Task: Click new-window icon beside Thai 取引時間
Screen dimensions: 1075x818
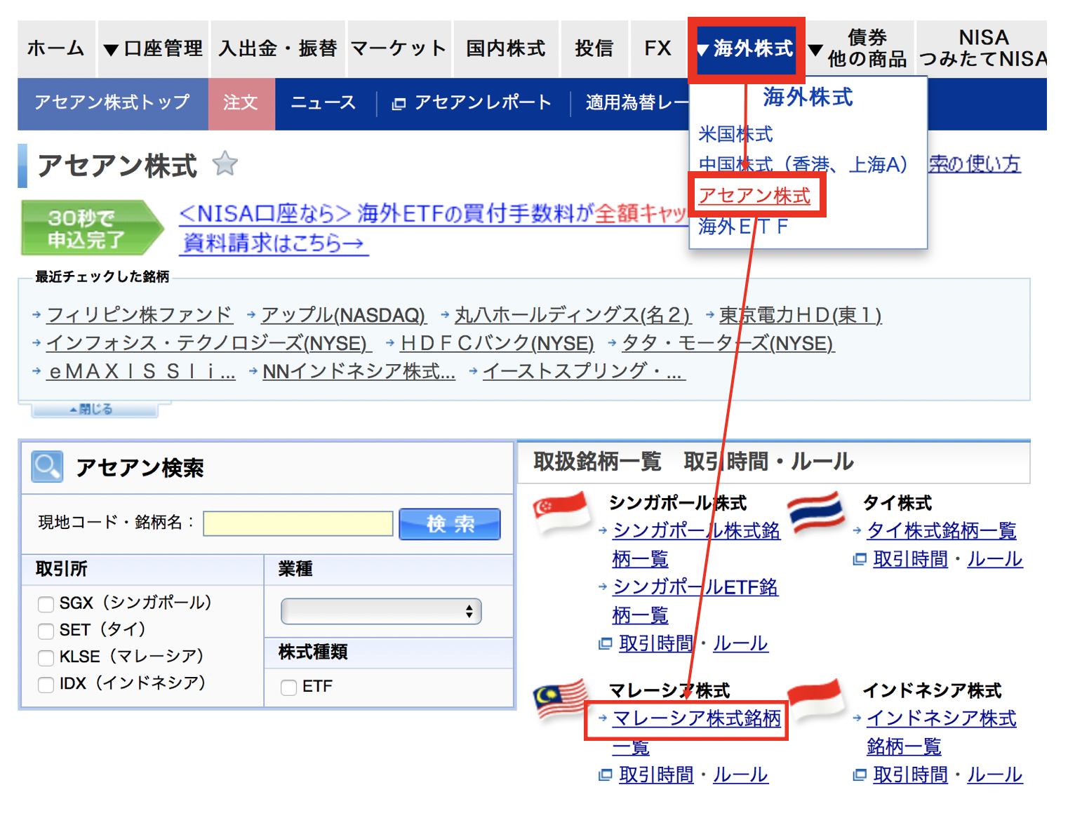Action: 860,559
